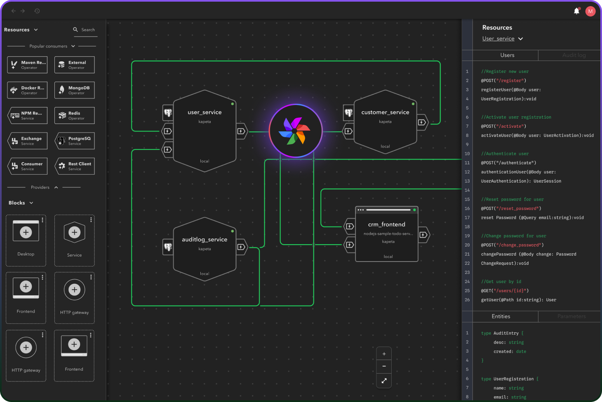
Task: Toggle fullscreen with the expand arrows button
Action: tap(384, 381)
